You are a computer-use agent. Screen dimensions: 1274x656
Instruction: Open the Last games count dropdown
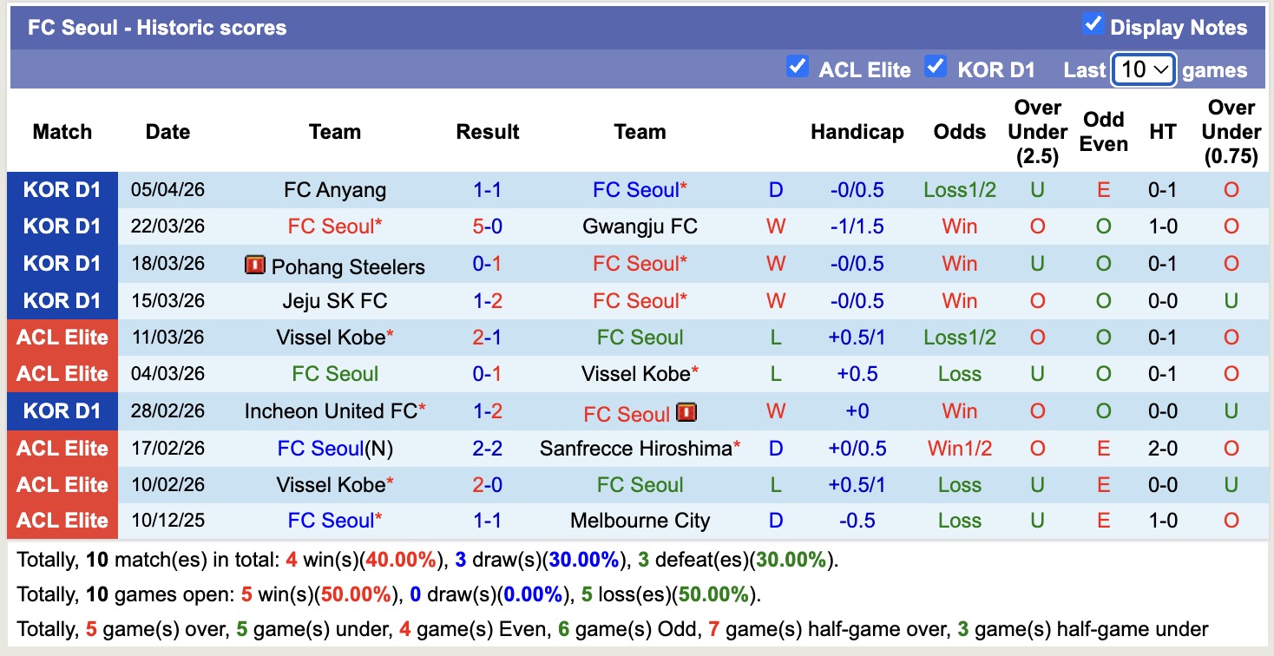coord(1143,69)
